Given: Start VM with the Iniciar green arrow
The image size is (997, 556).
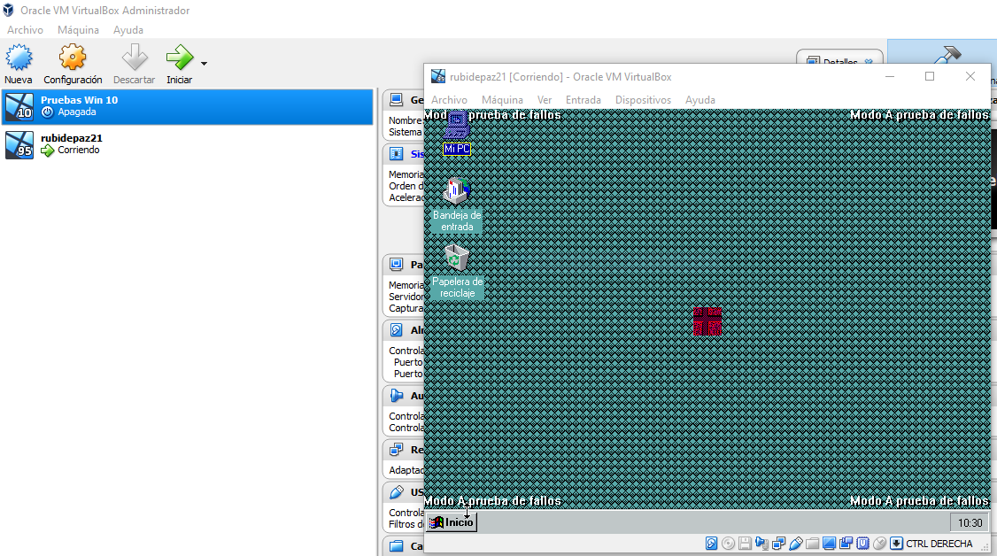Looking at the screenshot, I should click(180, 58).
